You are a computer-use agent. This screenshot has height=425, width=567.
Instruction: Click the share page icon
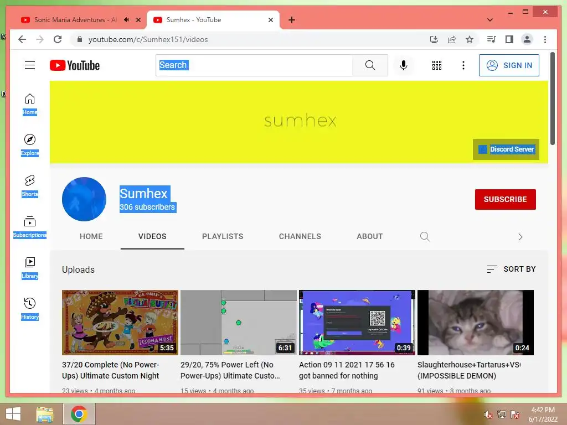(452, 39)
